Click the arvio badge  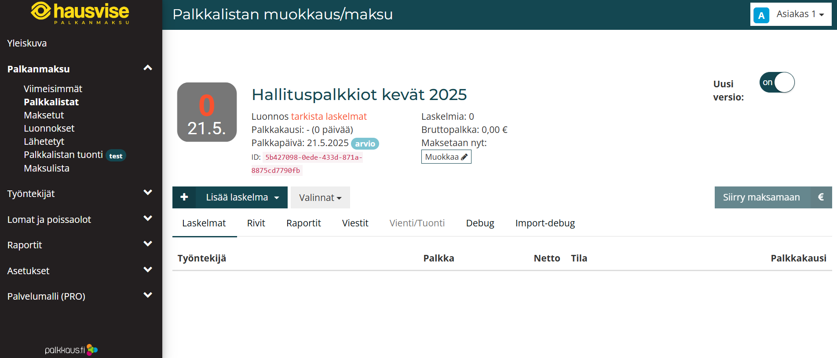(365, 143)
